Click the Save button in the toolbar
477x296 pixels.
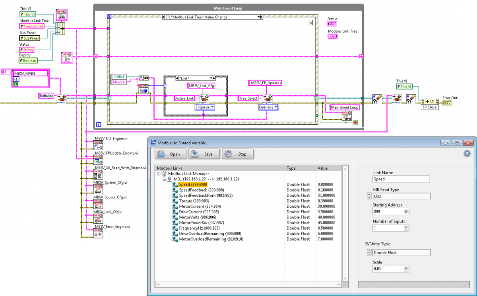coord(204,154)
